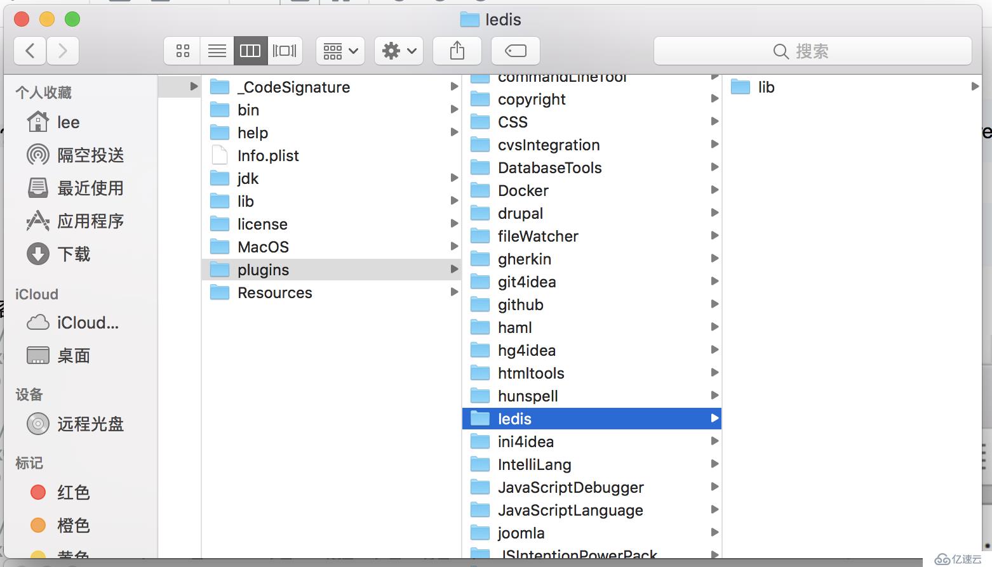Select the CSS folder

tap(592, 122)
